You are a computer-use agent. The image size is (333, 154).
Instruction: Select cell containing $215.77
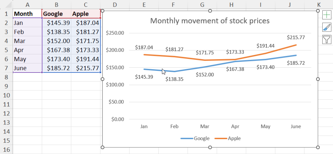pos(86,68)
